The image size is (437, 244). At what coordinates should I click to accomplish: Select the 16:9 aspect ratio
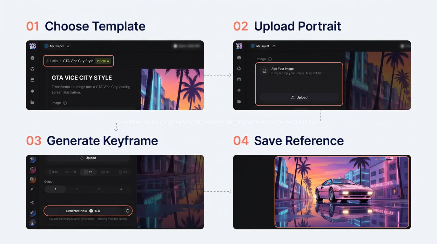pos(71,172)
